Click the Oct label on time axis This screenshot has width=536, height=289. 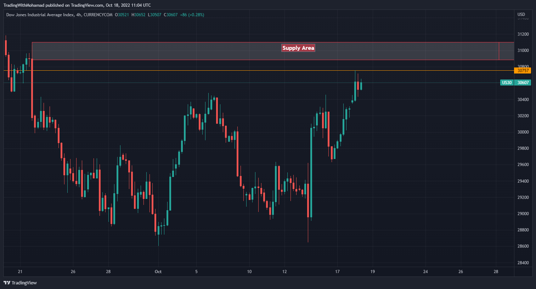[158, 272]
